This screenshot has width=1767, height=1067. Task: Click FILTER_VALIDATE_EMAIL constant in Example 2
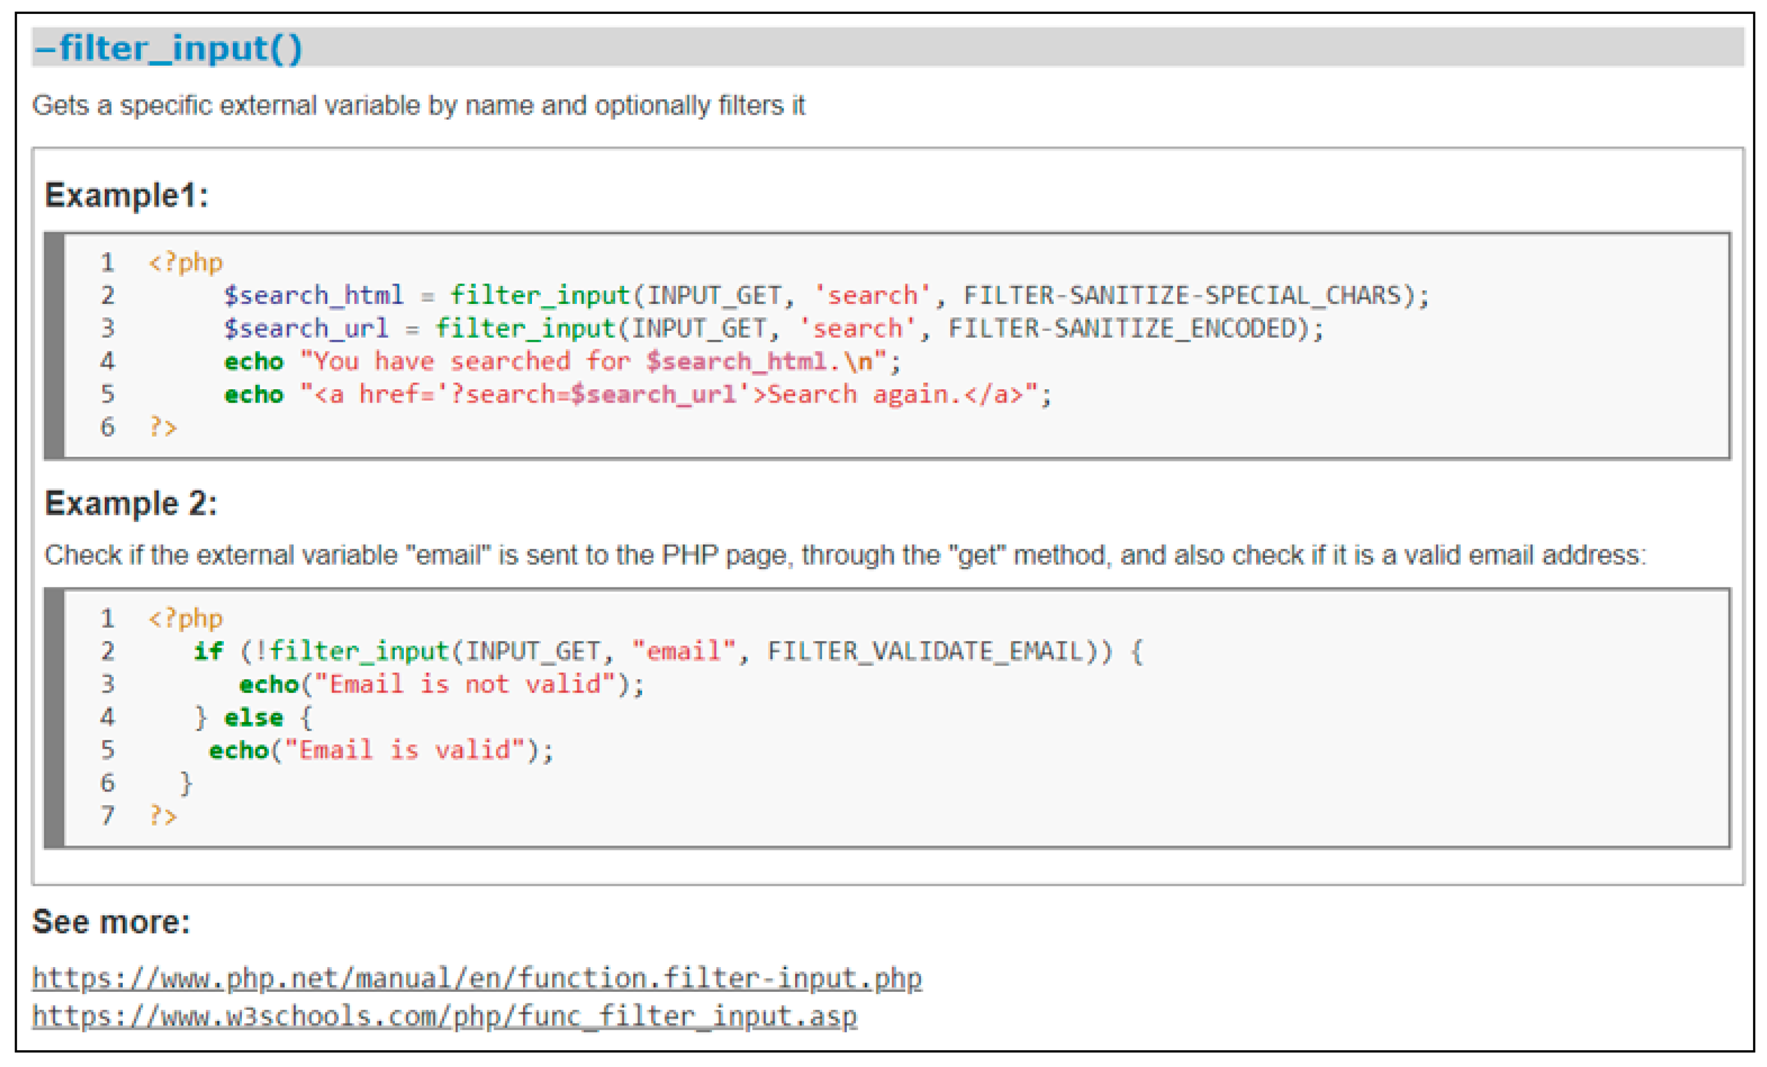pyautogui.click(x=924, y=651)
